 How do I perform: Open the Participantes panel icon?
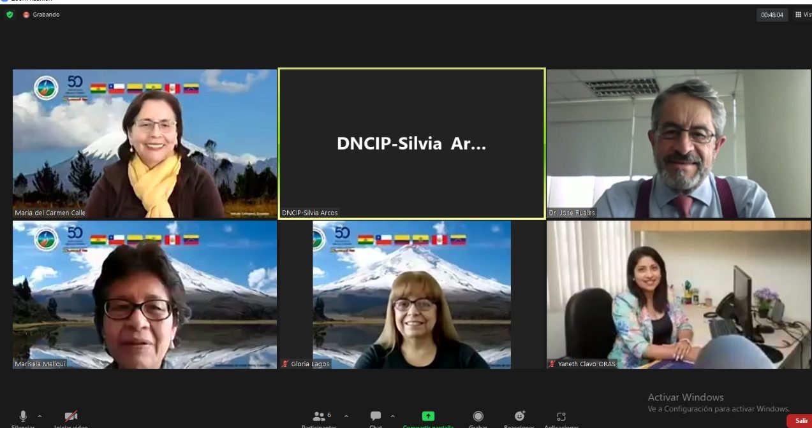pyautogui.click(x=319, y=416)
